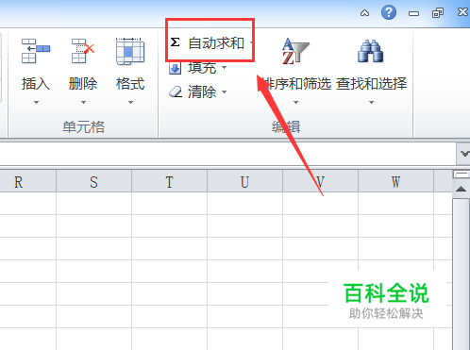The width and height of the screenshot is (470, 350).
Task: Open the 插入 dropdown arrow
Action: click(36, 102)
